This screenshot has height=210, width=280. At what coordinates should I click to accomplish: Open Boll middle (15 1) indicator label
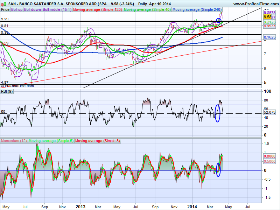(57, 10)
